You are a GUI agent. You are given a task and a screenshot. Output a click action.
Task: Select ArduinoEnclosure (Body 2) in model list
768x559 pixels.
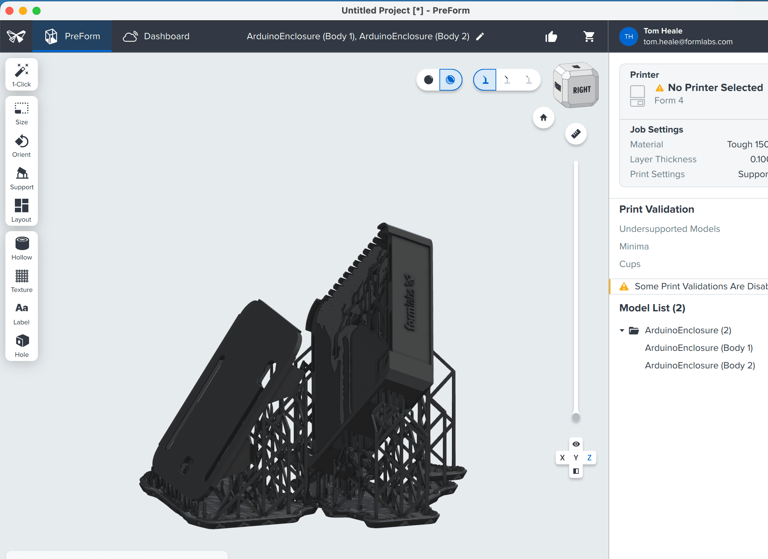[700, 365]
